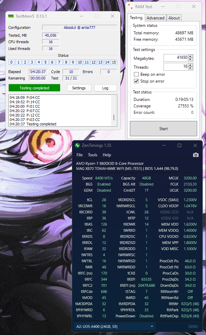Image resolution: width=206 pixels, height=335 pixels.
Task: Open the TestMem5 Log
Action: click(x=105, y=88)
